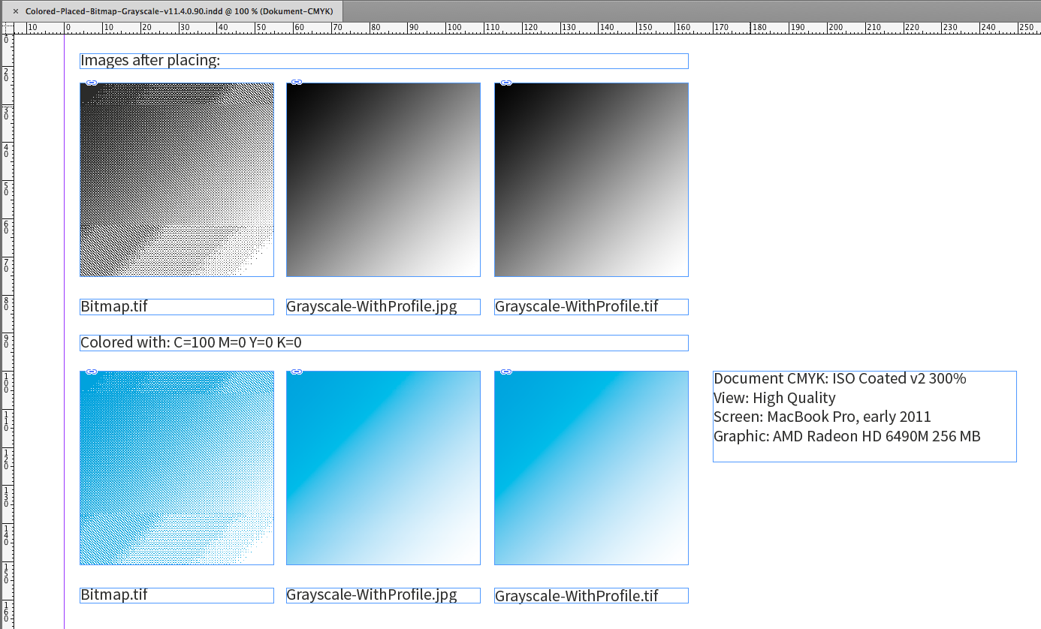Click the ruler origin crosshair box

pos(8,28)
